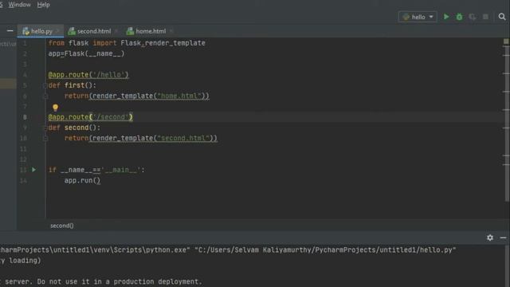Click fold end marker at line 10
510x287 pixels.
pos(45,139)
